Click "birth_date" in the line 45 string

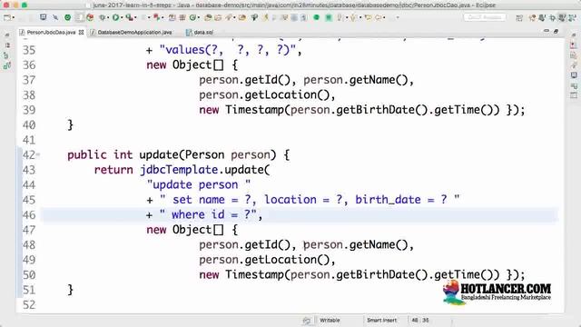click(x=388, y=200)
